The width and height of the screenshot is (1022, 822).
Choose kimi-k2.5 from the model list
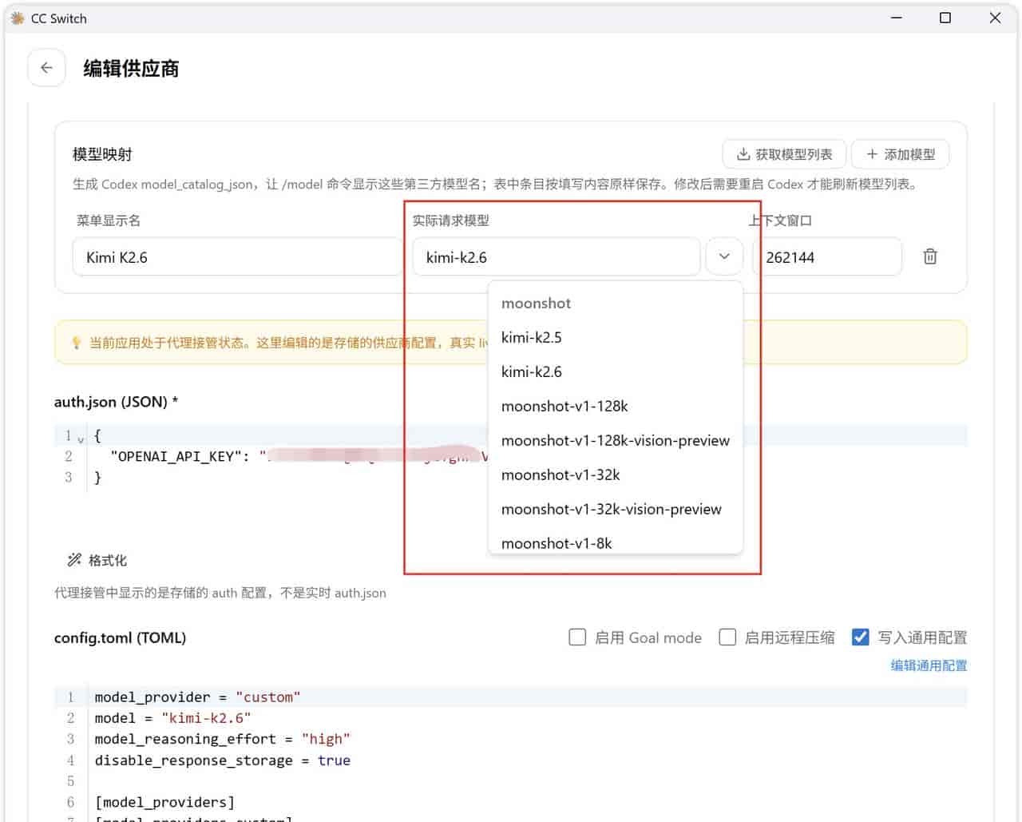(616, 337)
